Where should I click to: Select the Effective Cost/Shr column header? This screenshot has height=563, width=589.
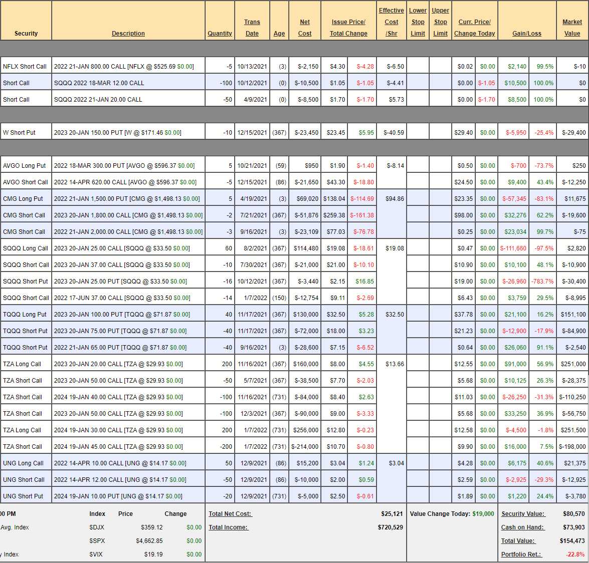391,22
